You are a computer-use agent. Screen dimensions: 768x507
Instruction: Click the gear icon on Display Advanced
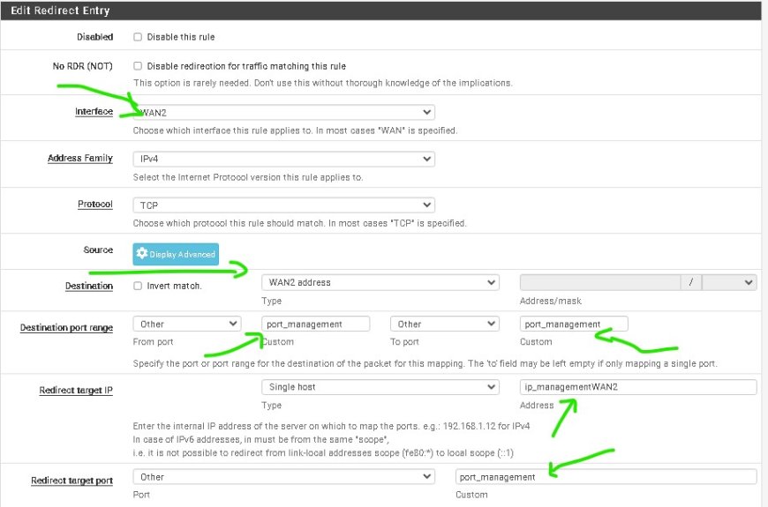[x=142, y=253]
